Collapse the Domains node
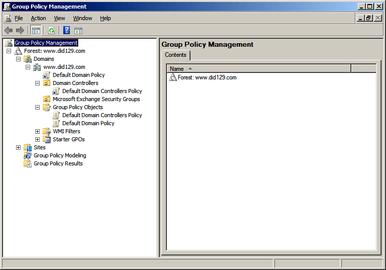This screenshot has height=270, width=386. pos(19,59)
